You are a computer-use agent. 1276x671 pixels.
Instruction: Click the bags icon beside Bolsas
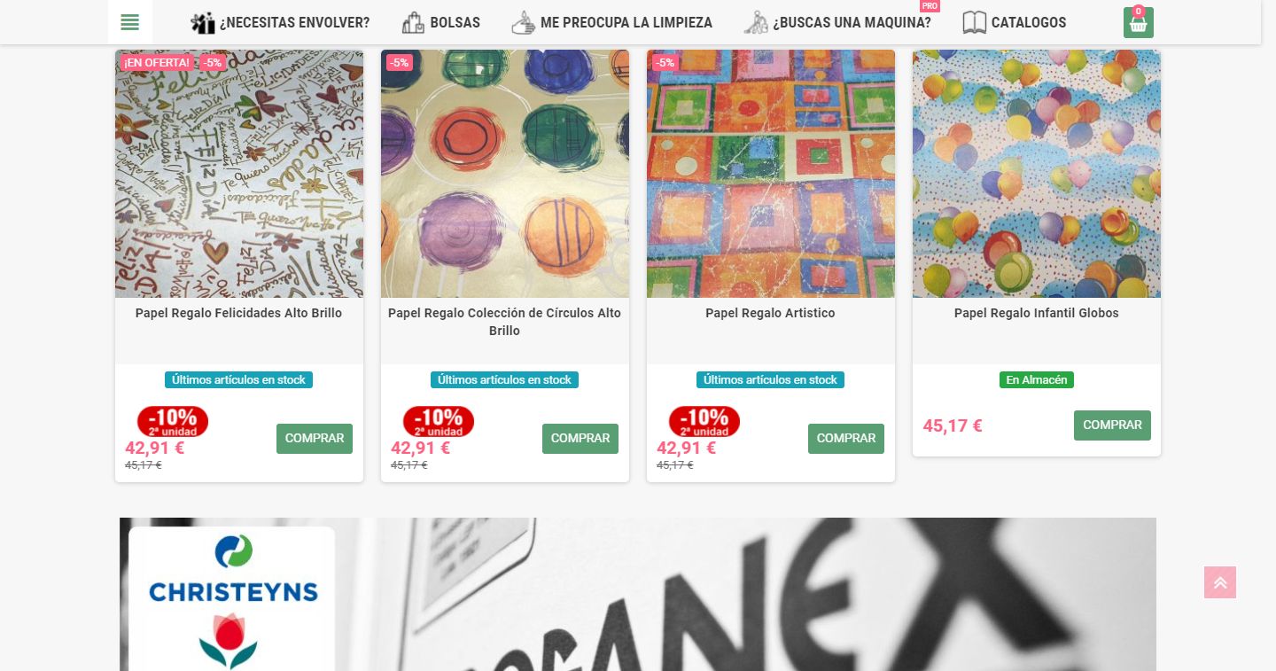(413, 23)
